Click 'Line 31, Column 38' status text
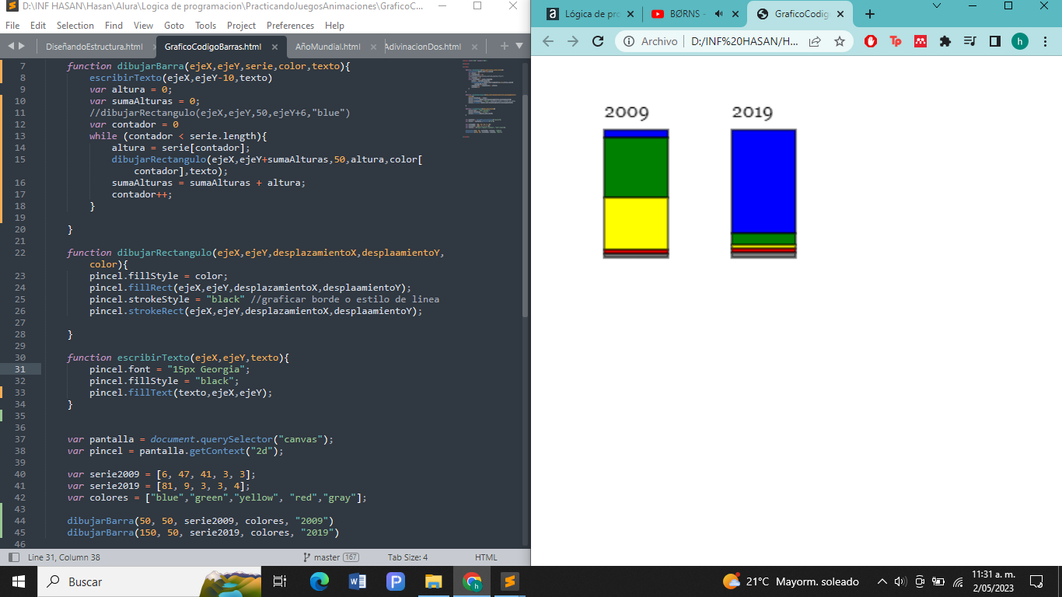Screen dimensions: 1062x597 [65, 557]
